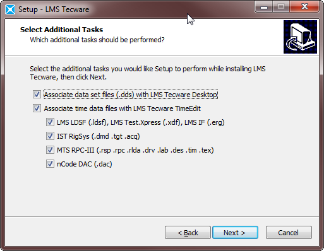Minimize the Setup window

(x=264, y=7)
